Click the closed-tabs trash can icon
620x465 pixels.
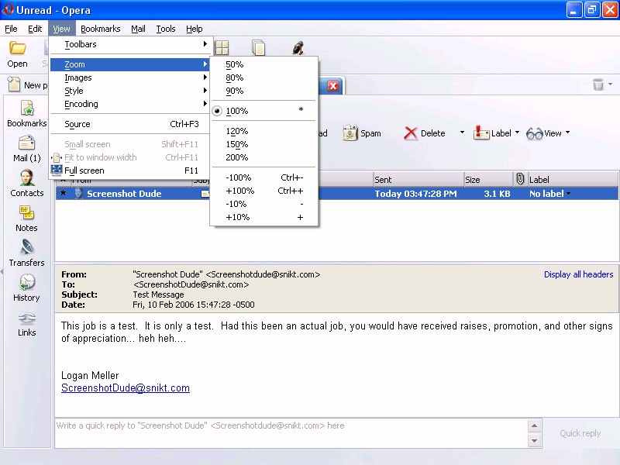pyautogui.click(x=598, y=84)
